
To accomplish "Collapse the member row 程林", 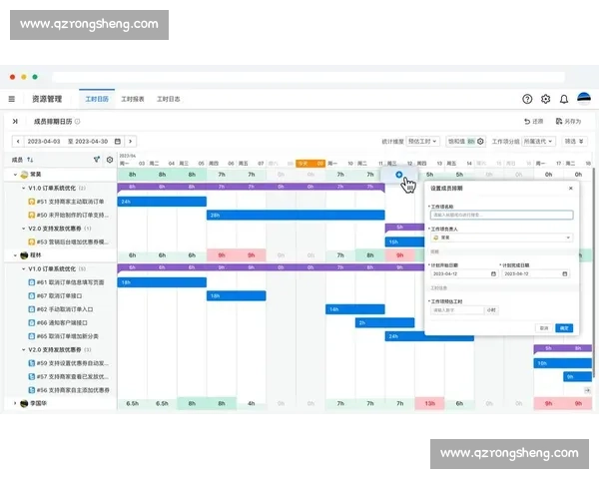I will tap(15, 255).
